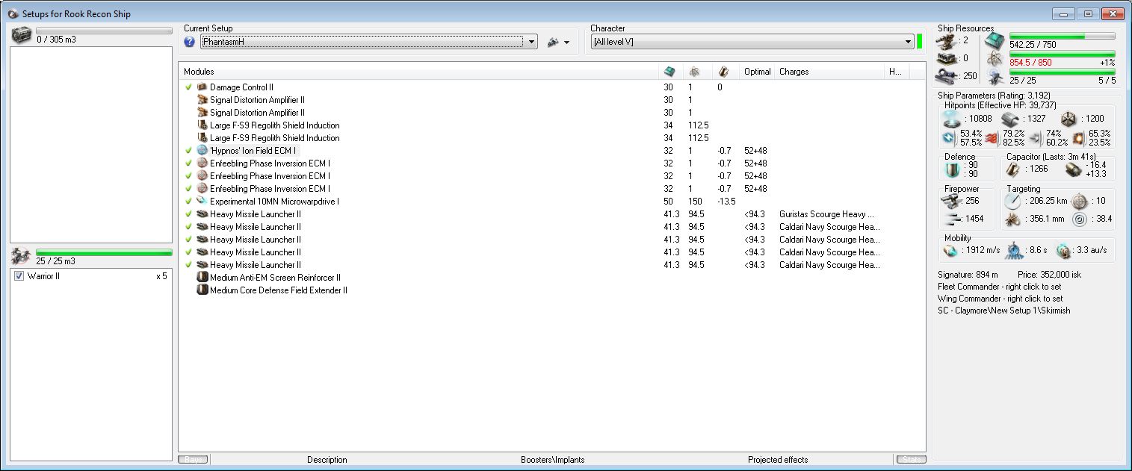Click the max targets crosshair icon showing 10
Viewport: 1132px width, 471px height.
click(1078, 201)
